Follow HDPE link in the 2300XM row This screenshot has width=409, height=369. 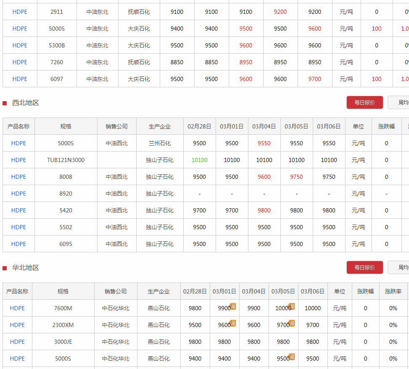tap(17, 325)
